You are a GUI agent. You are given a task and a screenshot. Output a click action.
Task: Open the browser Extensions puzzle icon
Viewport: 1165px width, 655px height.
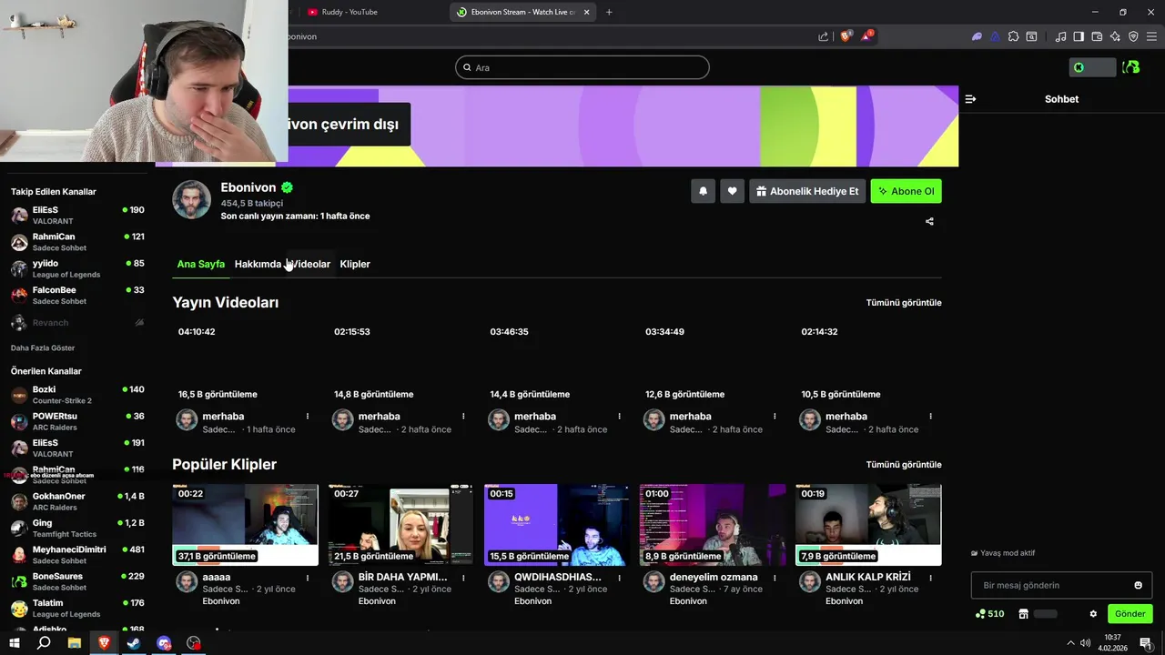tap(1013, 36)
